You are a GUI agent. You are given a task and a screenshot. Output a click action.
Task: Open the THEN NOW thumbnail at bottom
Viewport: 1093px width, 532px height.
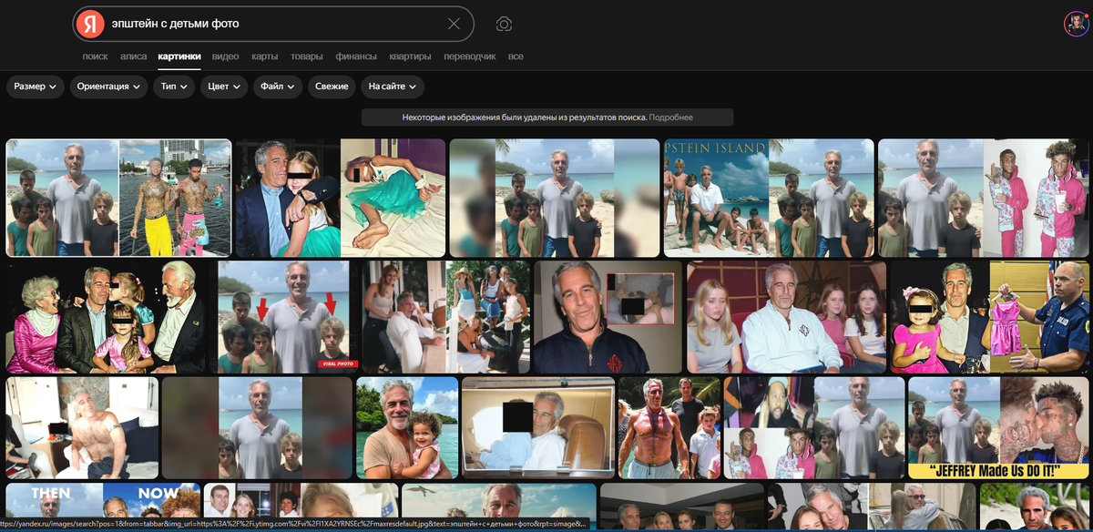pos(102,507)
